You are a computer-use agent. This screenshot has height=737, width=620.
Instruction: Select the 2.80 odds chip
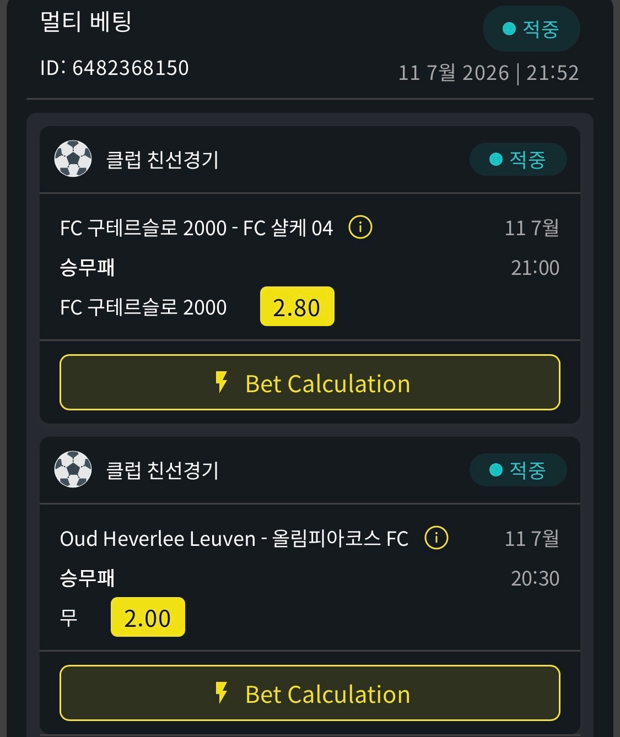point(297,306)
